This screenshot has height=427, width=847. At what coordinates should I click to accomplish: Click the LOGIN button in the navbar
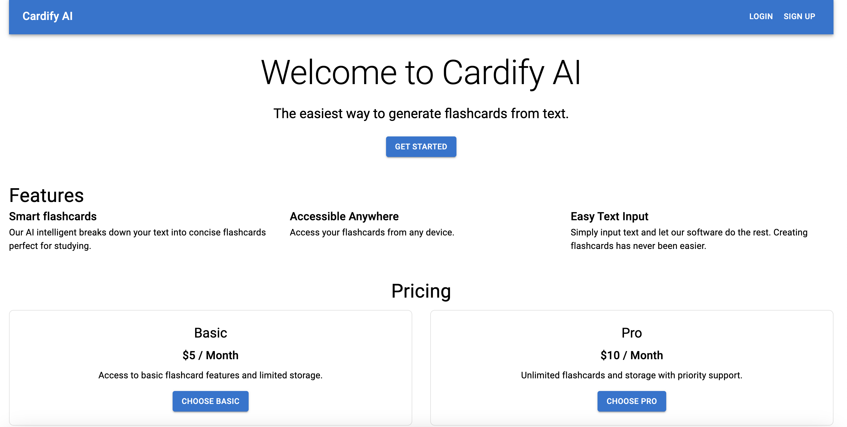coord(761,16)
